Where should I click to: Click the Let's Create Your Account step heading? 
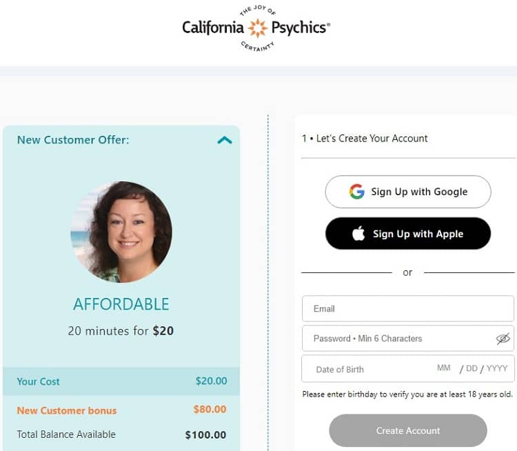[x=365, y=139]
